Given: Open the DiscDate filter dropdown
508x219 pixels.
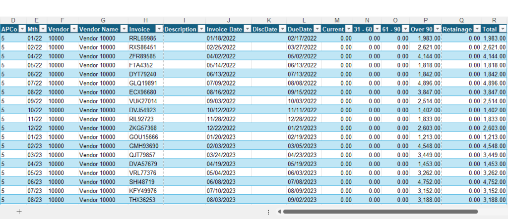Looking at the screenshot, I should [x=282, y=29].
